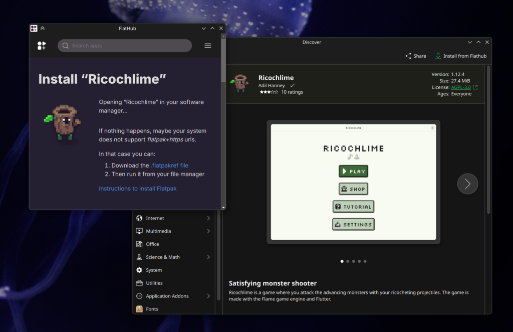The height and width of the screenshot is (332, 513).
Task: Expand the Internet category chevron
Action: [x=208, y=218]
